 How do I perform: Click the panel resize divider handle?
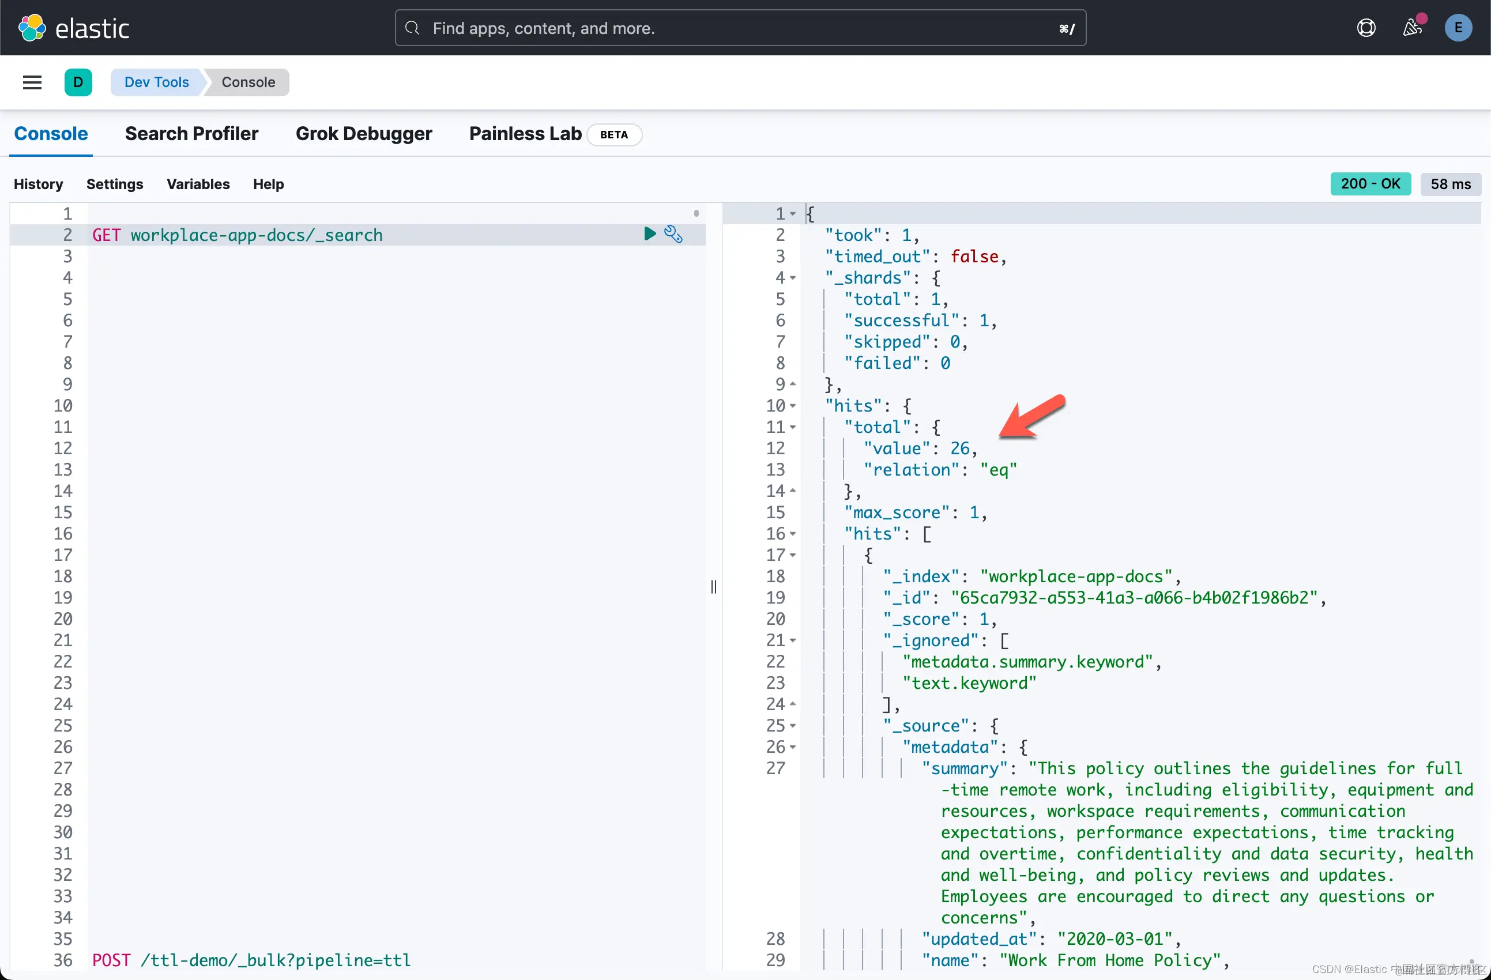[x=714, y=587]
